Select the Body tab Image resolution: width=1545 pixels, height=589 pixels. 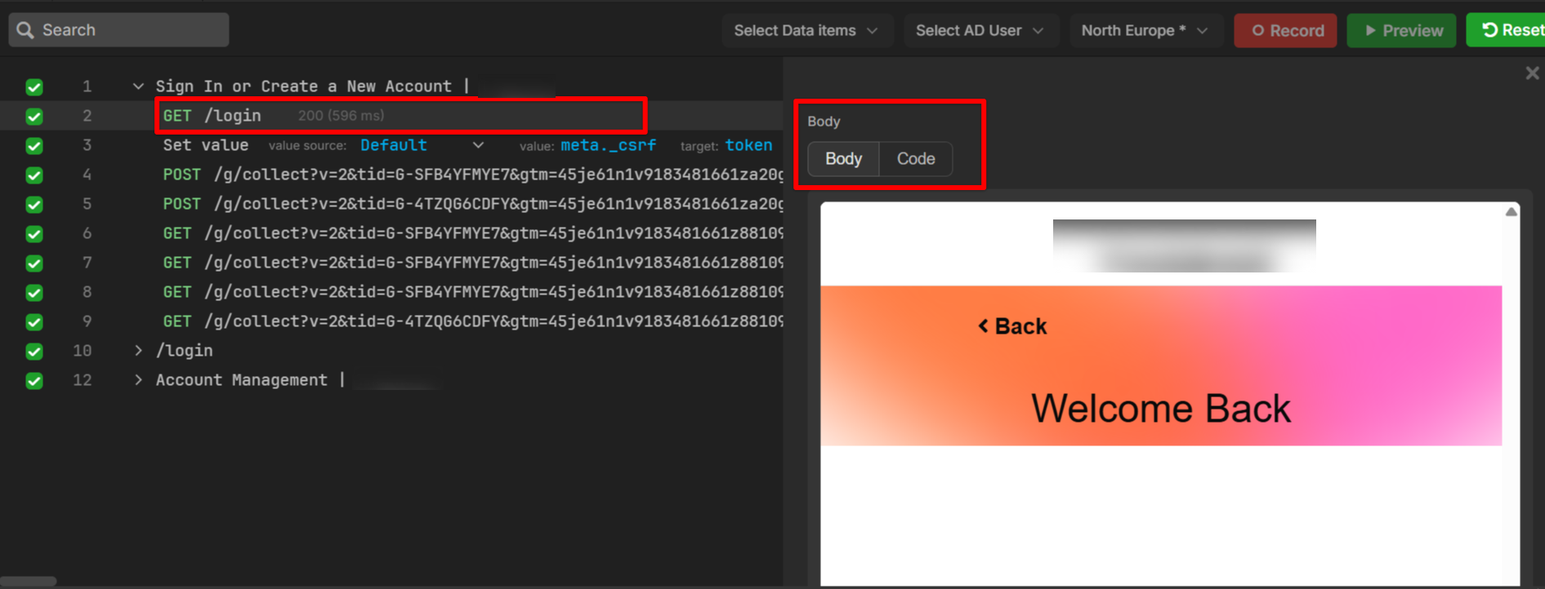tap(843, 159)
